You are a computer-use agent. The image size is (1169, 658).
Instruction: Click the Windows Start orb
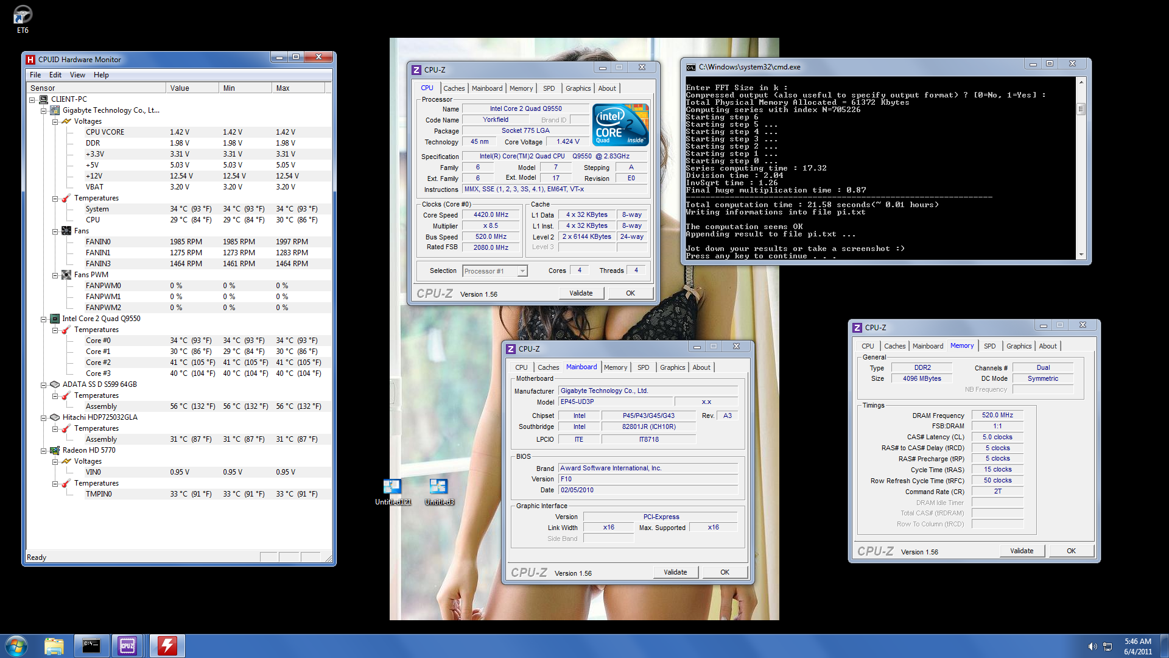click(x=16, y=646)
